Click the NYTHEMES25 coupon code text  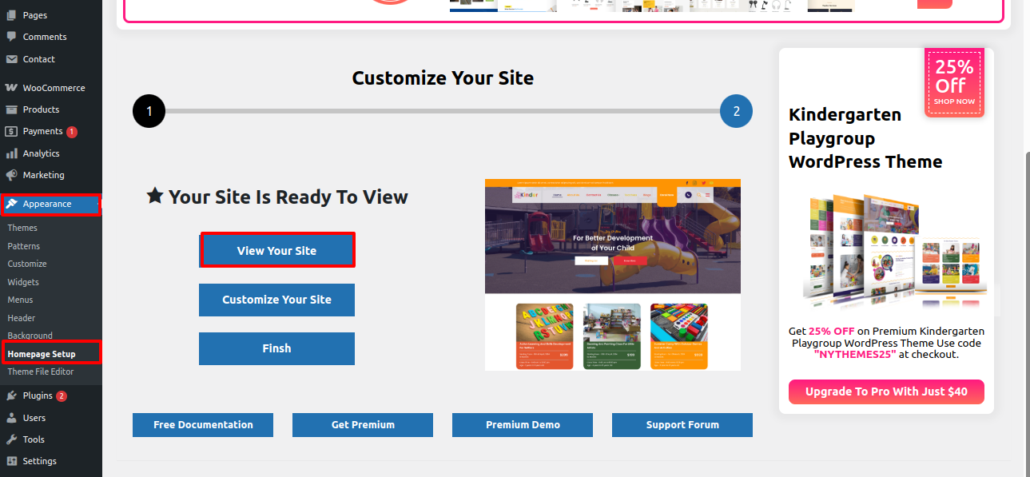point(855,354)
